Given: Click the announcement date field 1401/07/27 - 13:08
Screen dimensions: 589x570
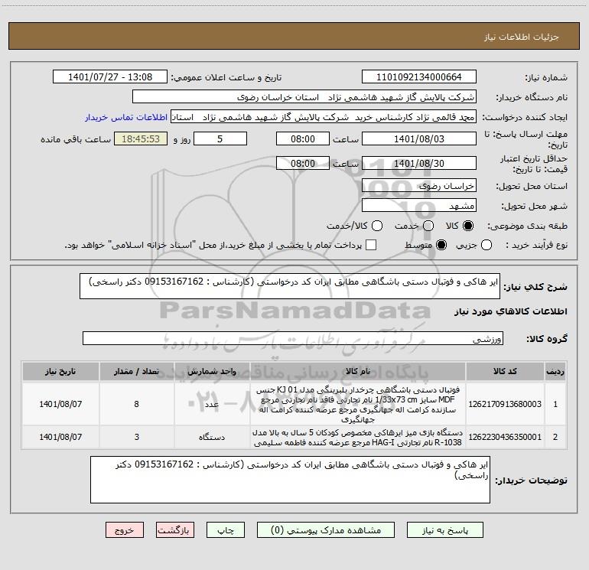Looking at the screenshot, I should point(110,77).
